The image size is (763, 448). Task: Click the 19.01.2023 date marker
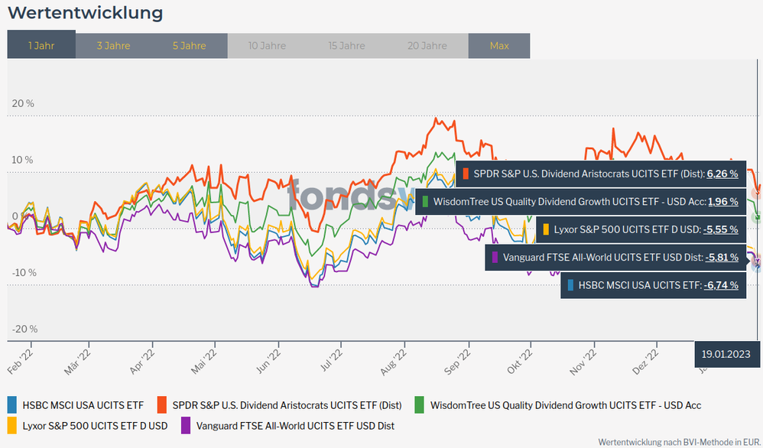727,354
